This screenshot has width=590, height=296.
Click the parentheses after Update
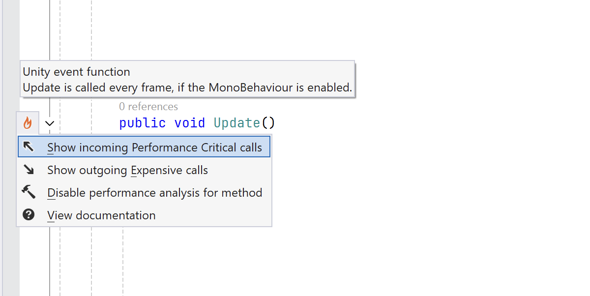[268, 123]
